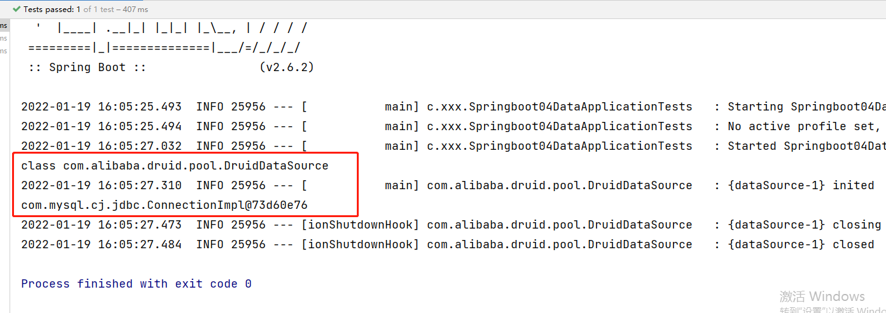Click timestamp '2022-01-19 16:05:25.493'

pos(101,107)
